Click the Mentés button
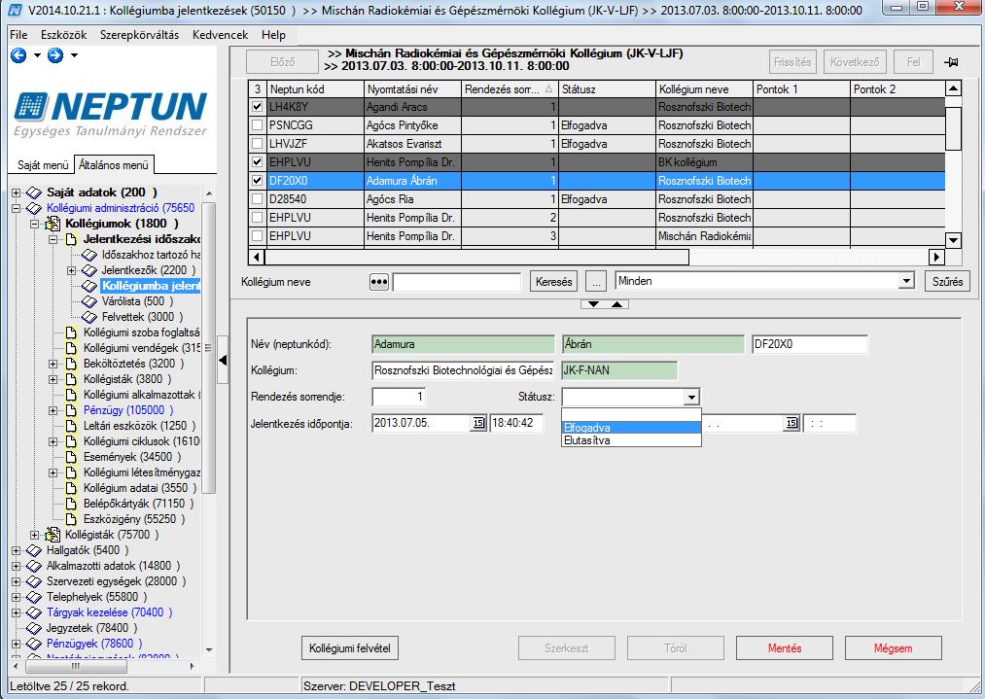 [785, 648]
